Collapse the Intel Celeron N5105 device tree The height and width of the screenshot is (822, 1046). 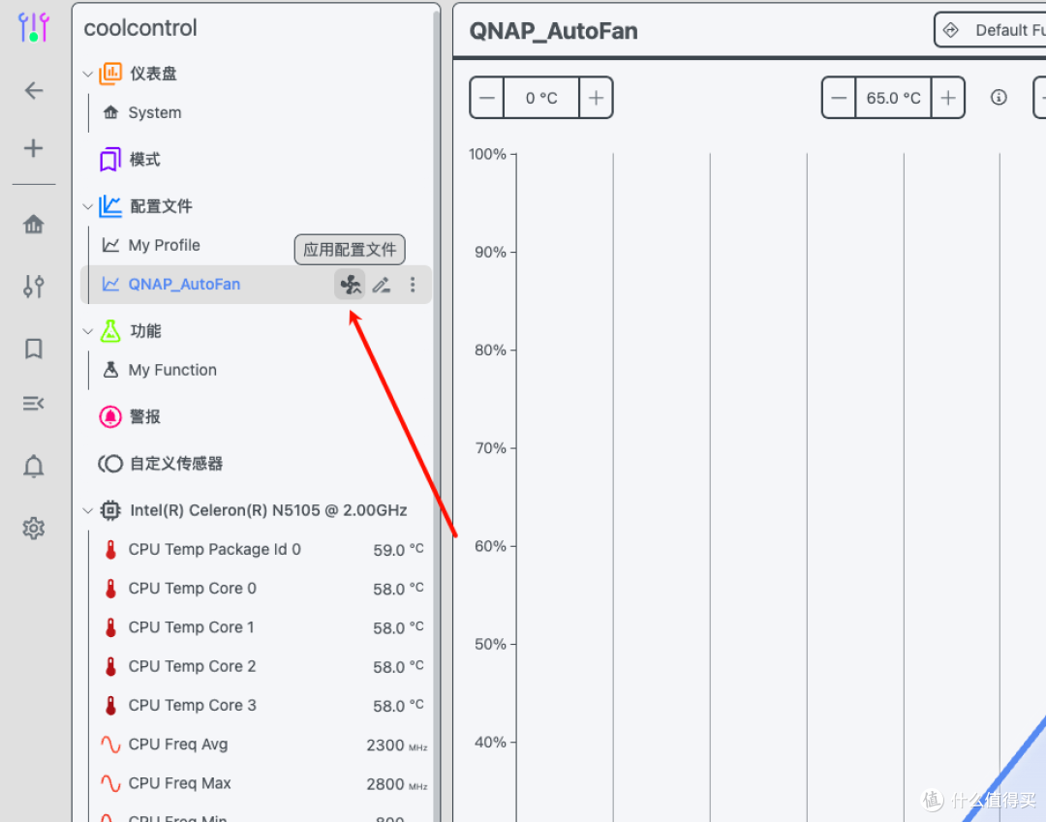(88, 510)
